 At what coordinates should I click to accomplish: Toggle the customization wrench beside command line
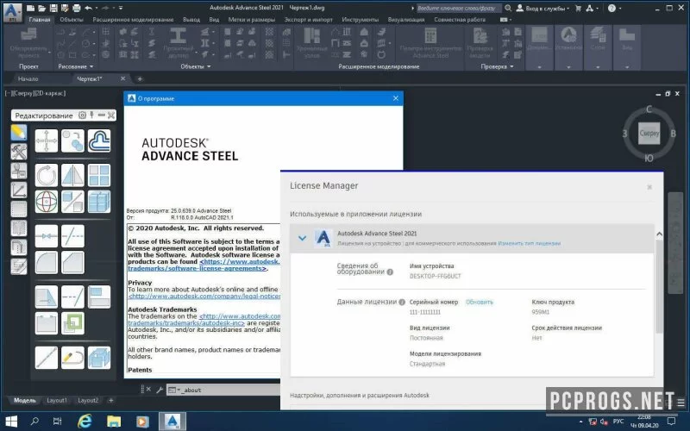160,390
